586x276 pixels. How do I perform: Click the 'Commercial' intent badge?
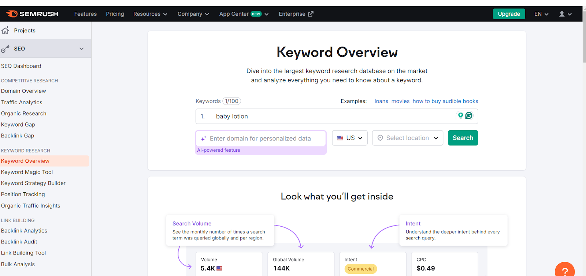click(361, 269)
